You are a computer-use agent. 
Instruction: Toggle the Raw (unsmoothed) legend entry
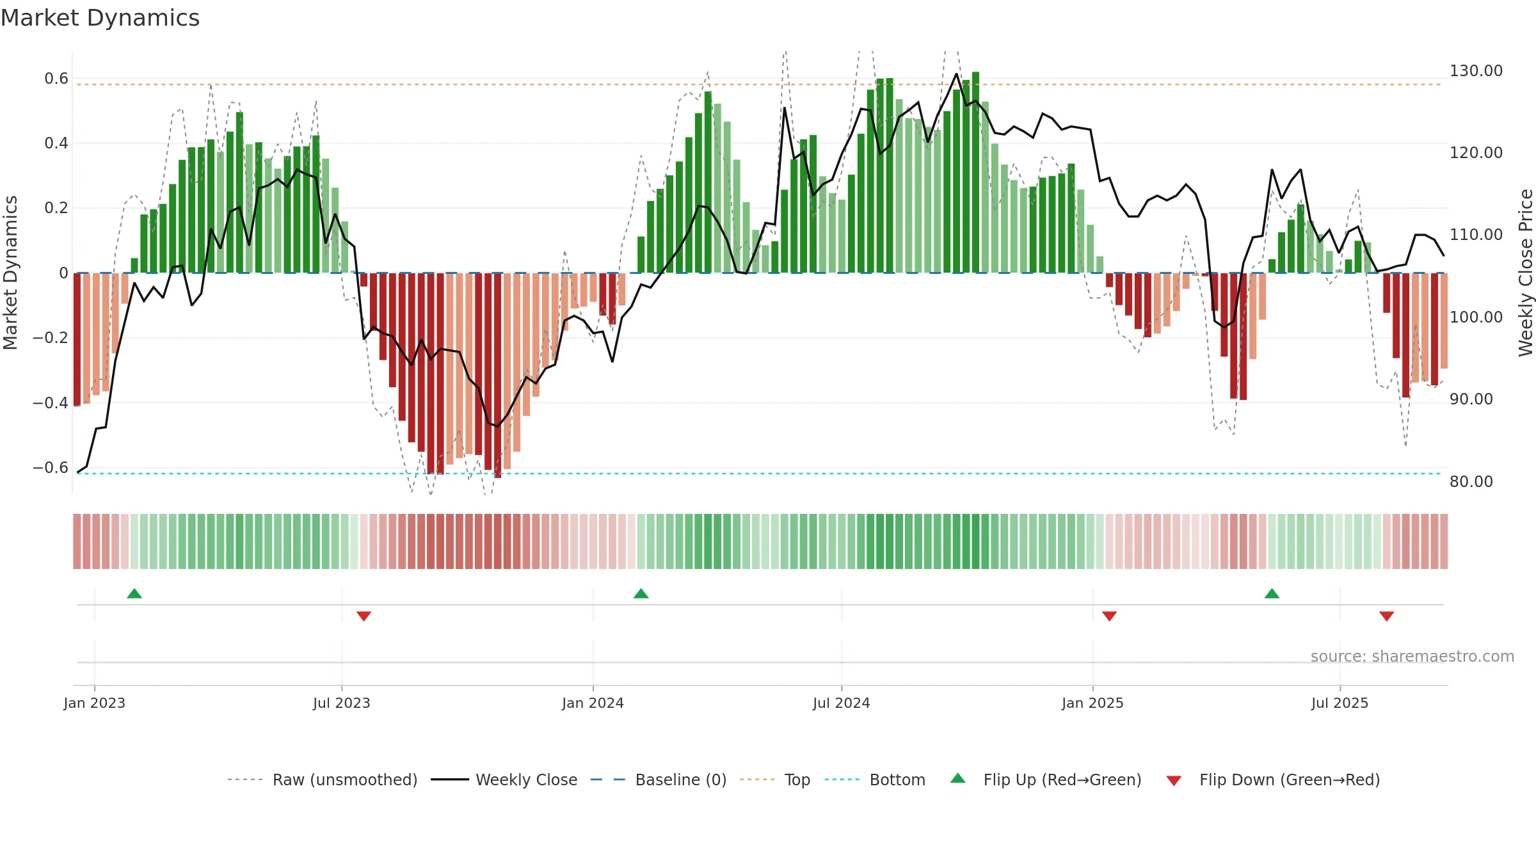click(323, 780)
